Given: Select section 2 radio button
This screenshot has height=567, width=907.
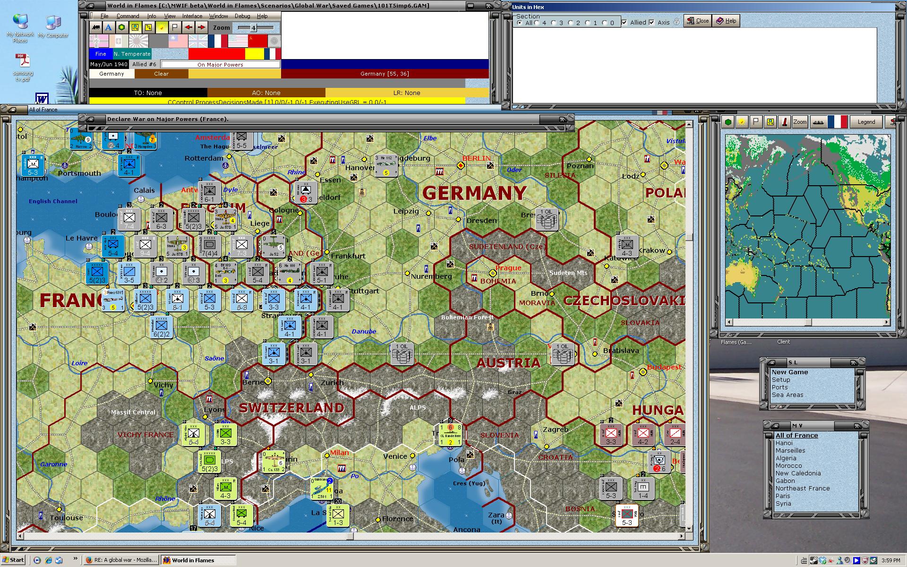Looking at the screenshot, I should coord(571,23).
